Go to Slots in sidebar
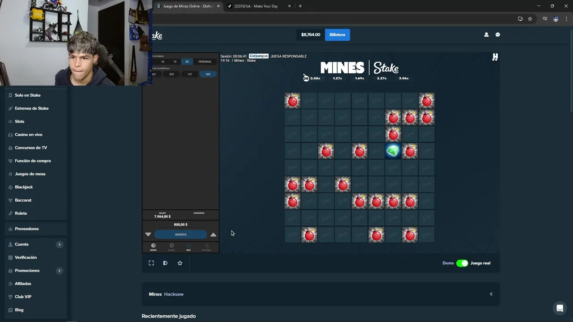Viewport: 573px width, 322px height. click(20, 121)
